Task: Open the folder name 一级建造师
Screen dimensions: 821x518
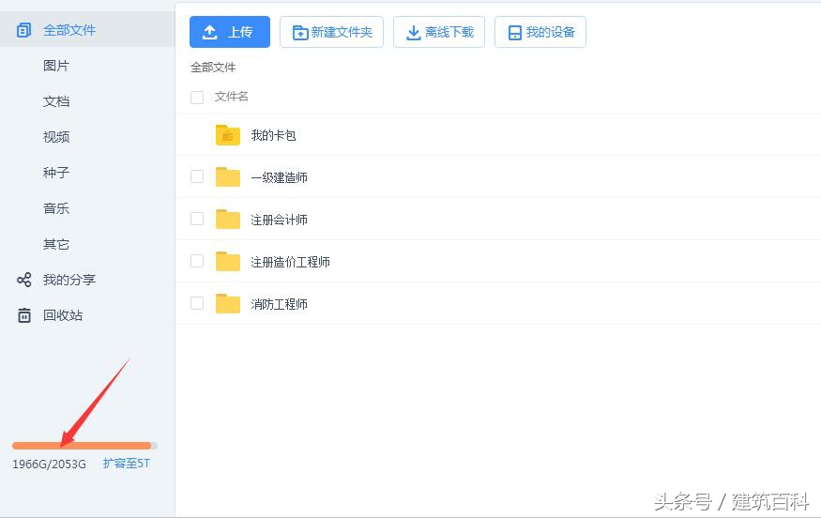Action: tap(279, 177)
